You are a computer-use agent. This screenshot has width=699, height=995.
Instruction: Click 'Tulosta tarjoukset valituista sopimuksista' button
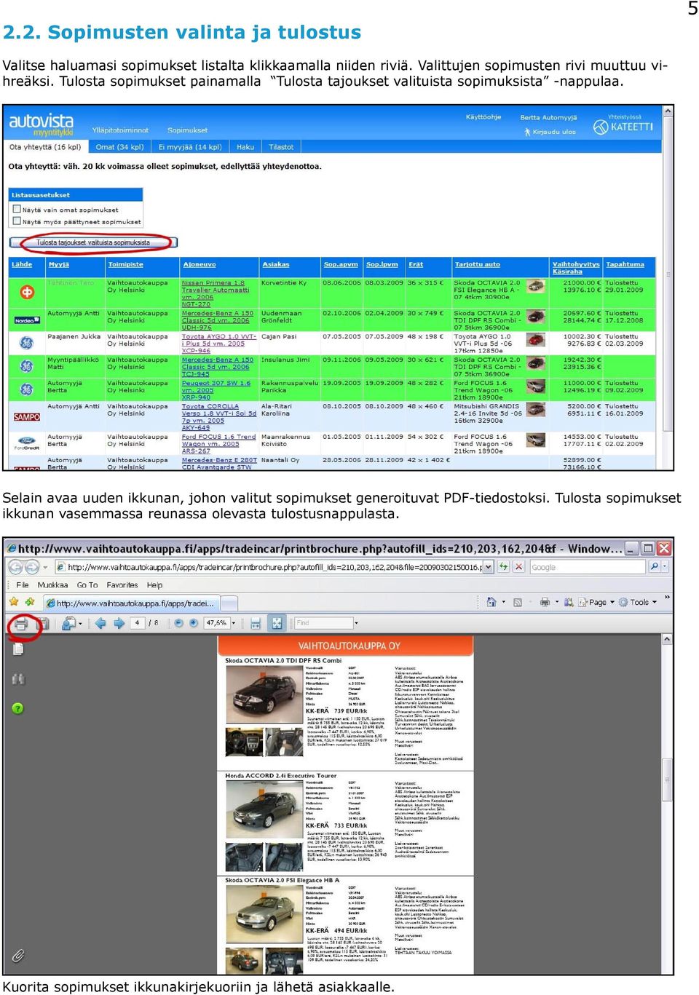(x=93, y=242)
